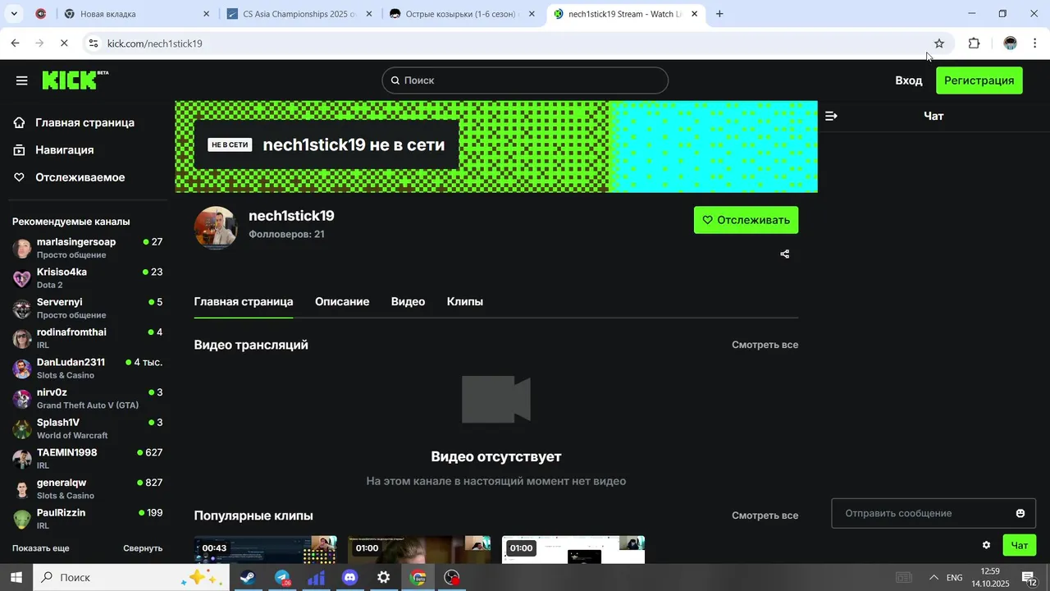Click the Поиск search field
The image size is (1050, 591).
click(525, 80)
